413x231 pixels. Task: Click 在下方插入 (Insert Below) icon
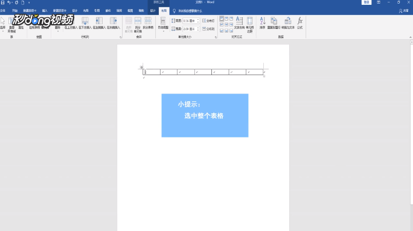(85, 21)
